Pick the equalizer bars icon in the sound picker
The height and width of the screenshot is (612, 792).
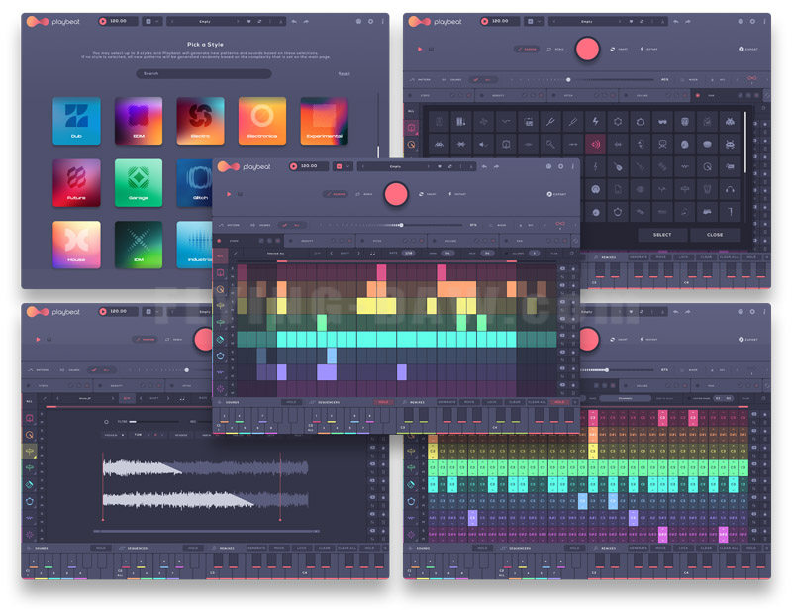point(461,121)
